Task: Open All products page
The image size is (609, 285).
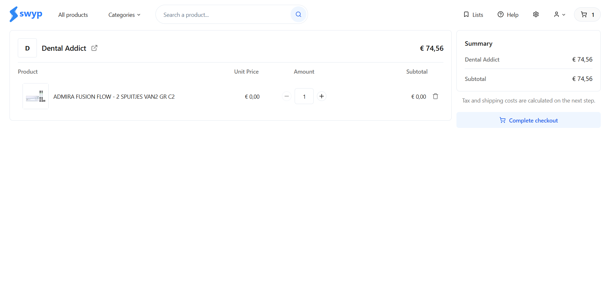Action: pyautogui.click(x=73, y=15)
